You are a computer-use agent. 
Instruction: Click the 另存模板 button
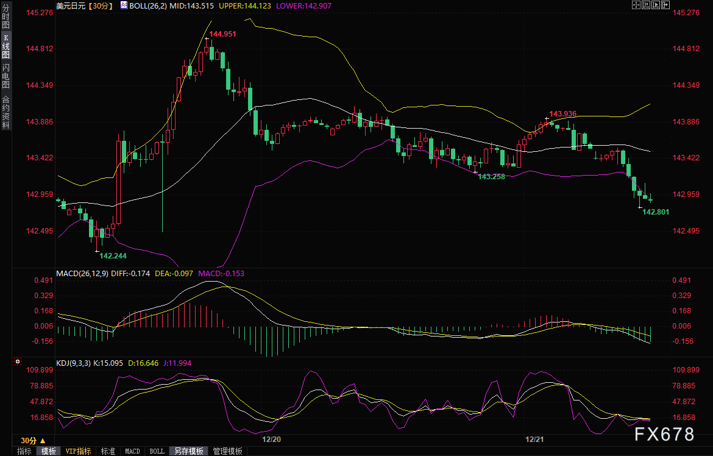189,451
